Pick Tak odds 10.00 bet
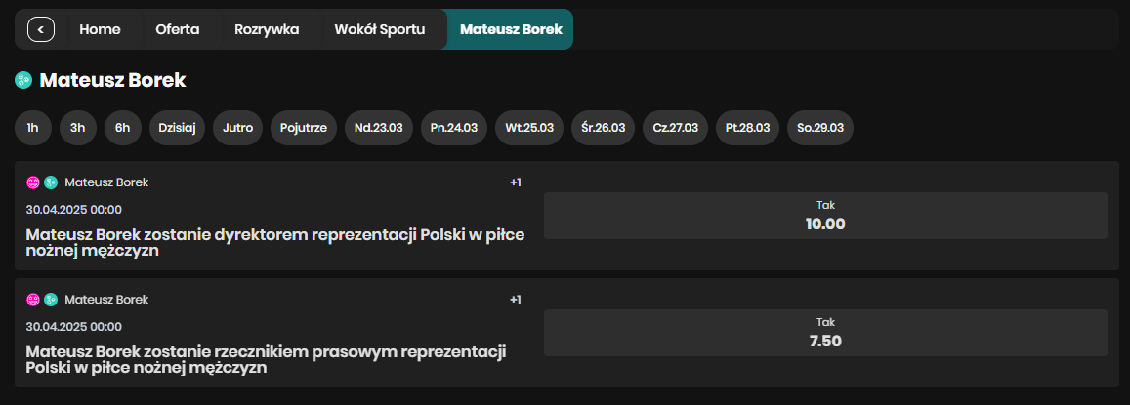1130x405 pixels. (826, 216)
